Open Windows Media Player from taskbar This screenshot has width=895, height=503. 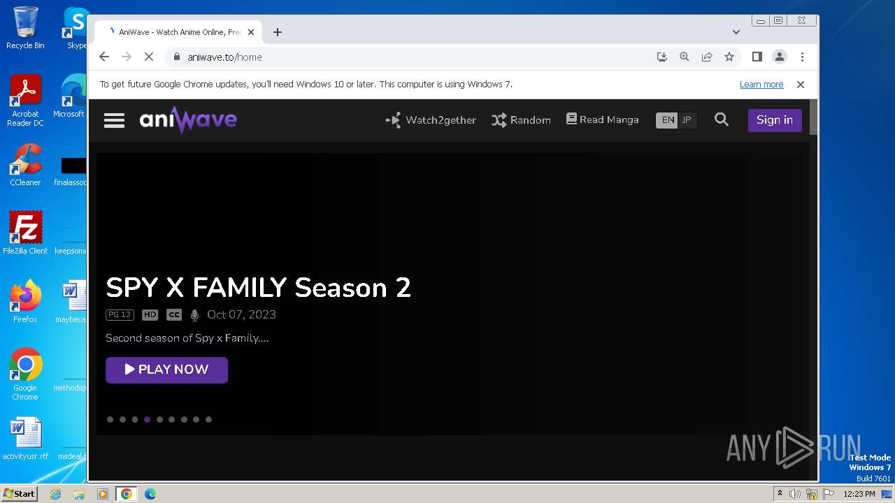coord(103,494)
